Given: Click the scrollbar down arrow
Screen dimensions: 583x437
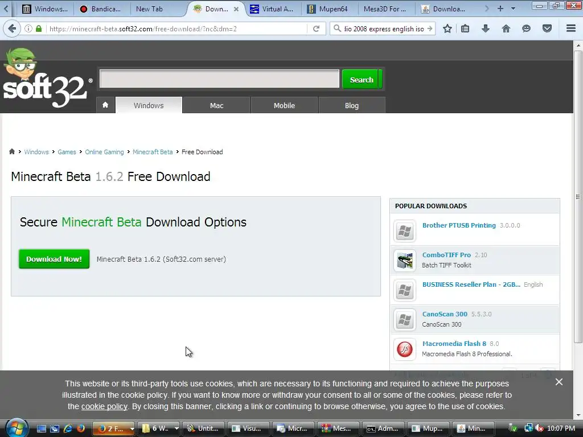Looking at the screenshot, I should [578, 415].
